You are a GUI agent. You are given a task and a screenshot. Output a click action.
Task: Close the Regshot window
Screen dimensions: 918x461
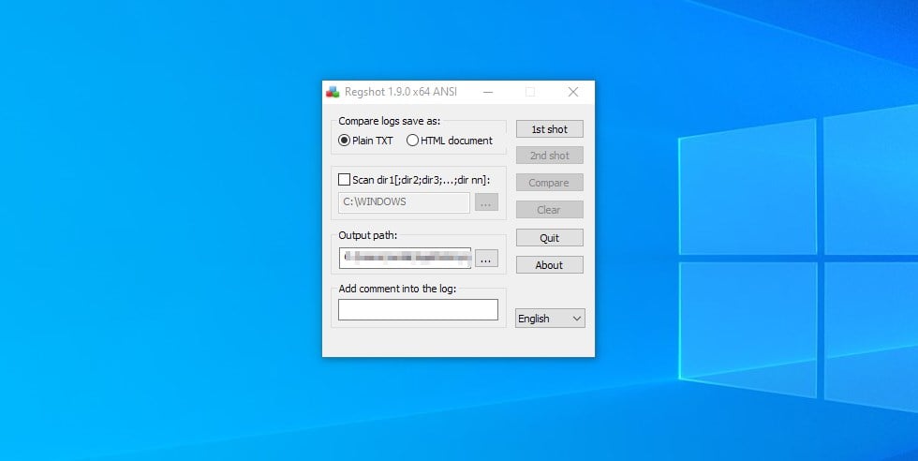click(573, 92)
